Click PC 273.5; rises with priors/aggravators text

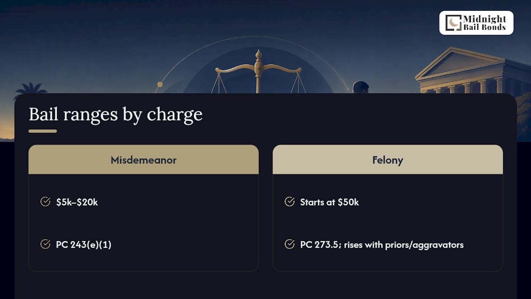pos(382,245)
